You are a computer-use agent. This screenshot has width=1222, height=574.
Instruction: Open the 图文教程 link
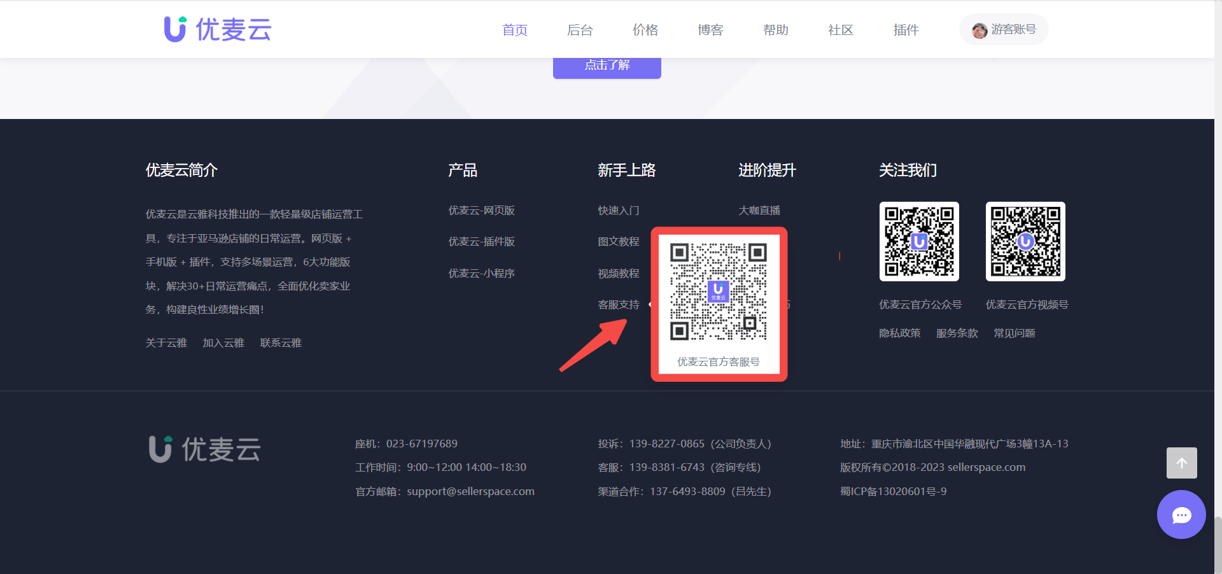pyautogui.click(x=619, y=242)
